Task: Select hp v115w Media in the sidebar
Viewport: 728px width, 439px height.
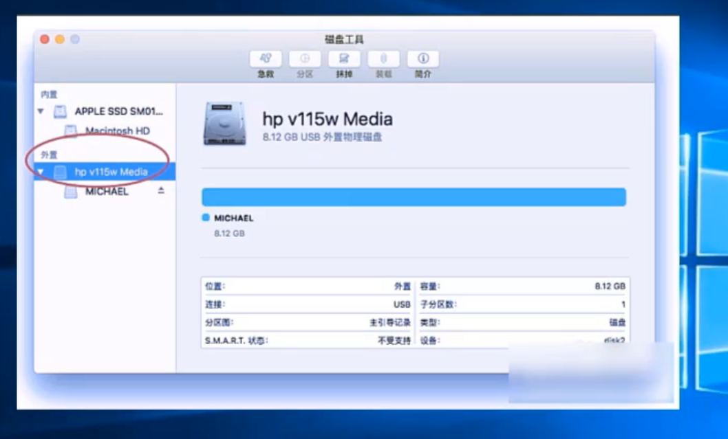Action: point(111,172)
